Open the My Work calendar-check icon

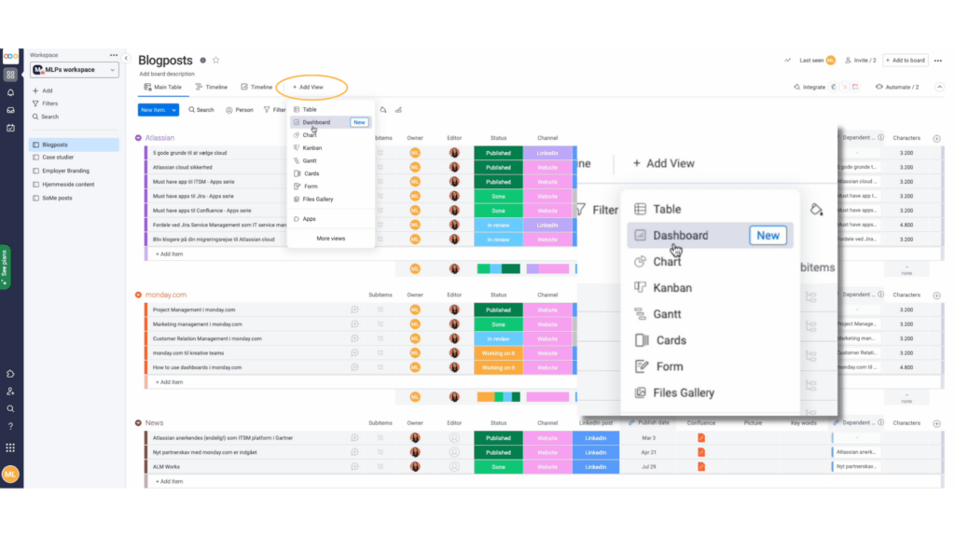[10, 128]
